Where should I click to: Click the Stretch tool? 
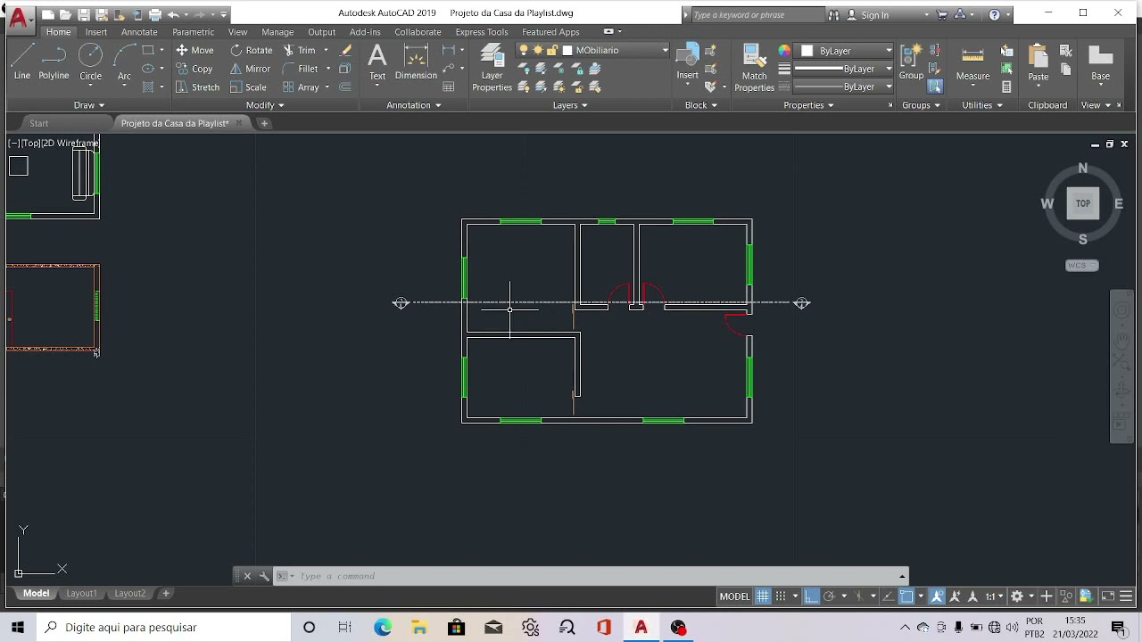(x=197, y=87)
